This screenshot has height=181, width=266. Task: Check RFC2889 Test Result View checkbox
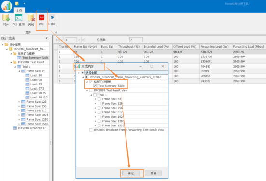[91, 90]
